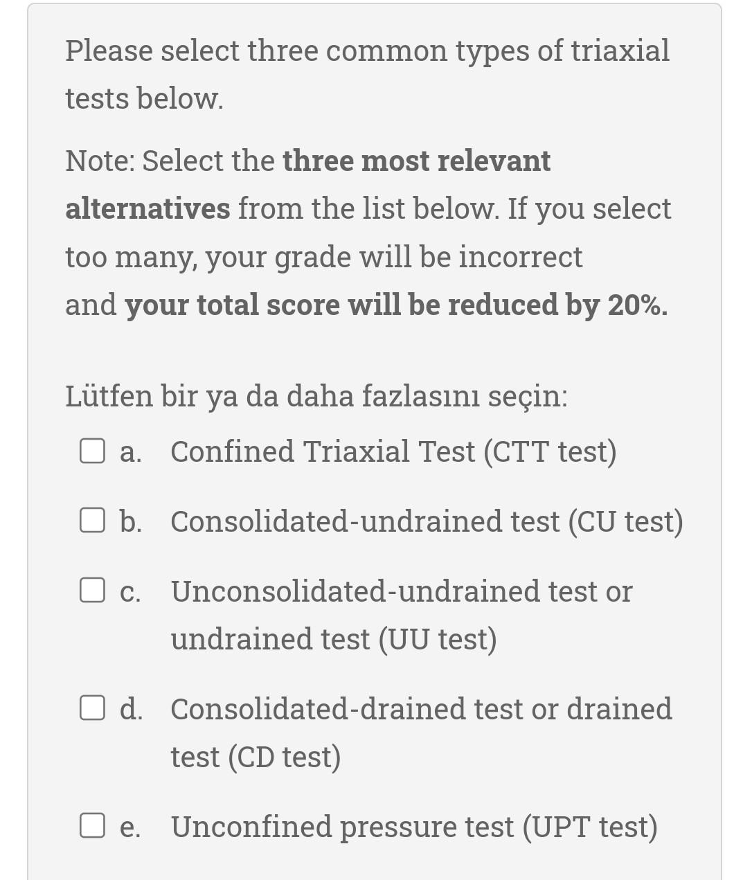Check option a Confined Triaxial Test

[92, 451]
